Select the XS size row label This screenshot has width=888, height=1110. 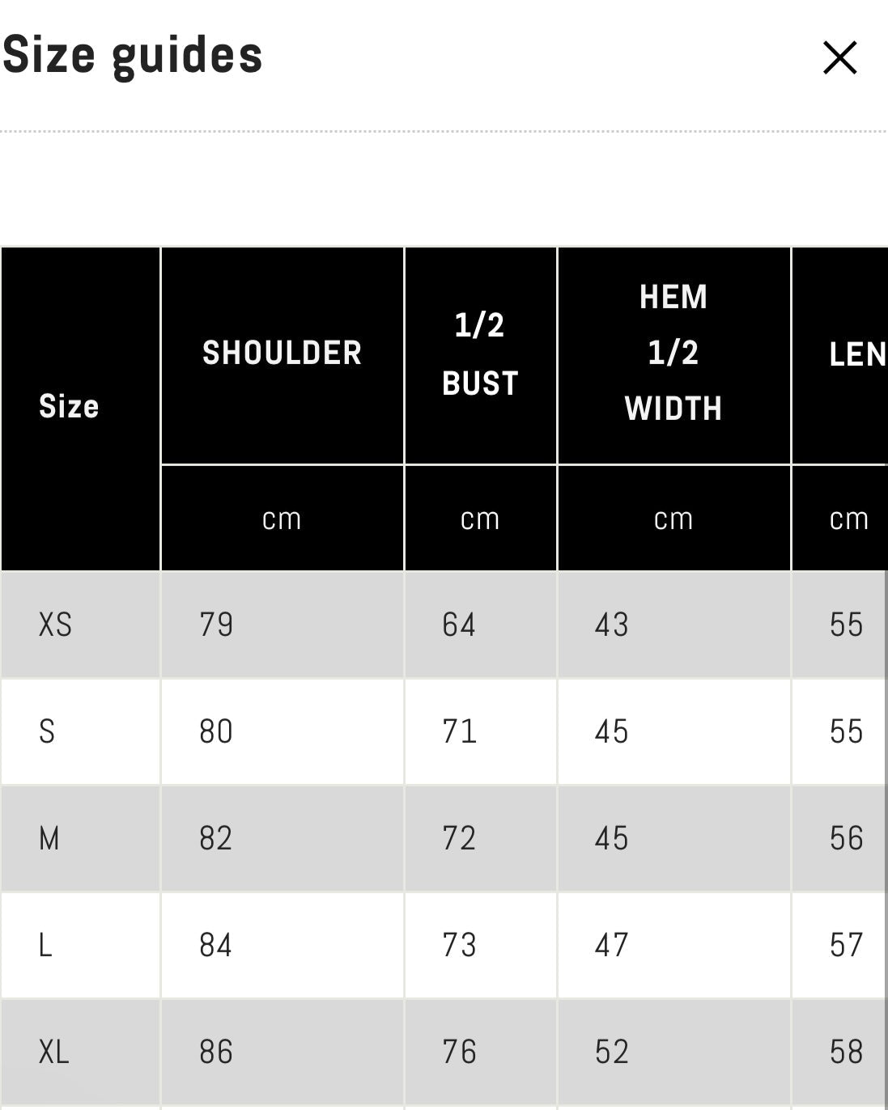point(56,625)
